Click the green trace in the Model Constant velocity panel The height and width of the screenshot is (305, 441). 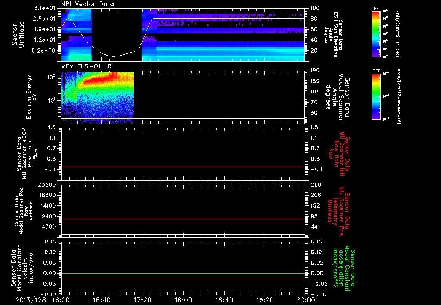point(183,273)
